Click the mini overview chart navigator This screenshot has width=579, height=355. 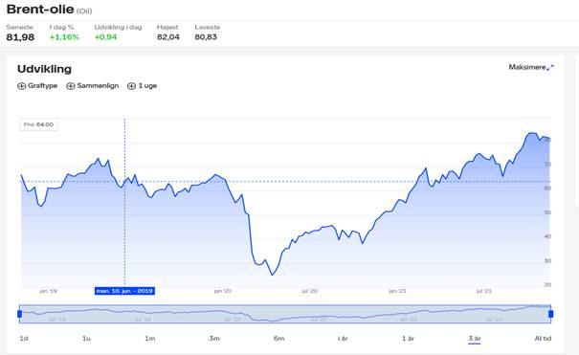tap(285, 314)
